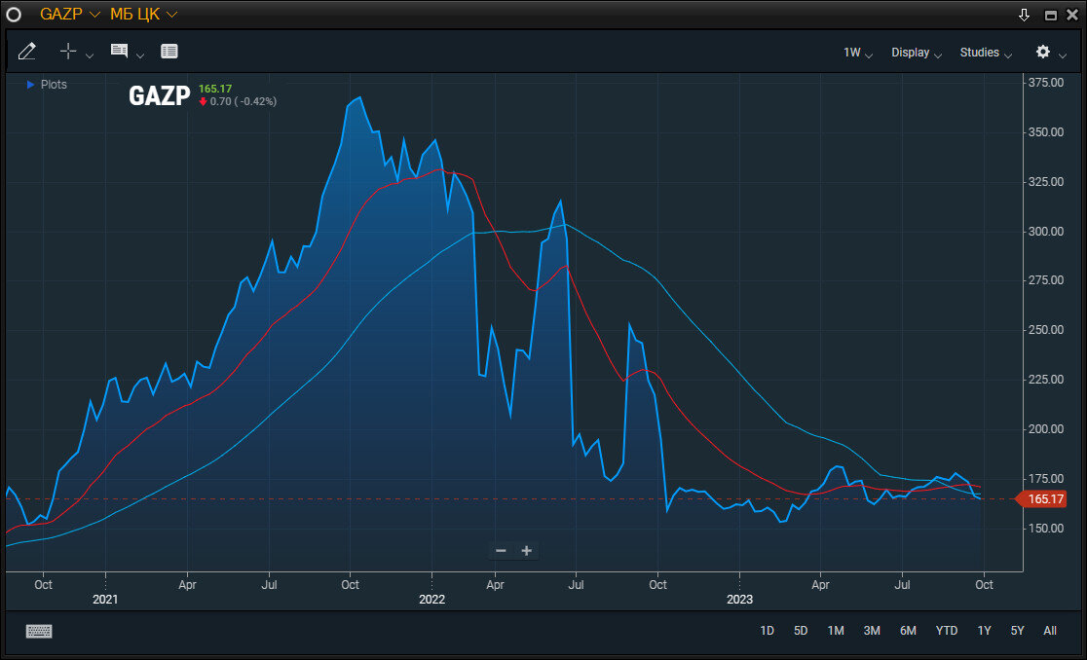
Task: Click the circle link icon in title bar
Action: pyautogui.click(x=14, y=14)
